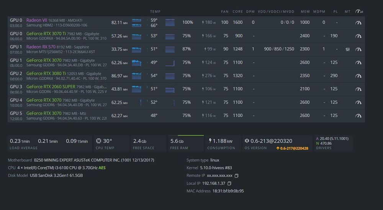The image size is (383, 210).
Task: Click the 0 / 0 / 0 voltage values
Action: click(287, 23)
